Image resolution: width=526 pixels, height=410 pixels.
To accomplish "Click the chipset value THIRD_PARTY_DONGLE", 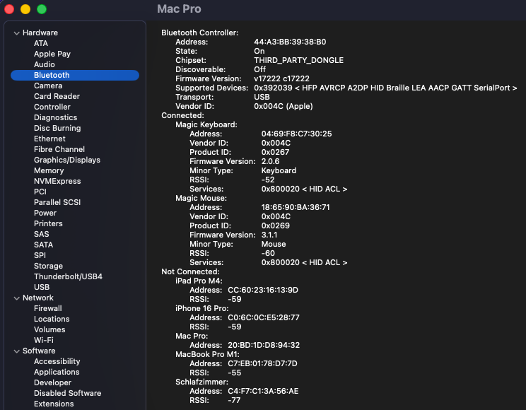I will [298, 60].
